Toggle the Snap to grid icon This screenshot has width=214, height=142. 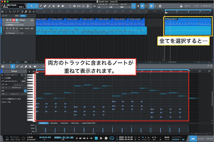[x=133, y=6]
